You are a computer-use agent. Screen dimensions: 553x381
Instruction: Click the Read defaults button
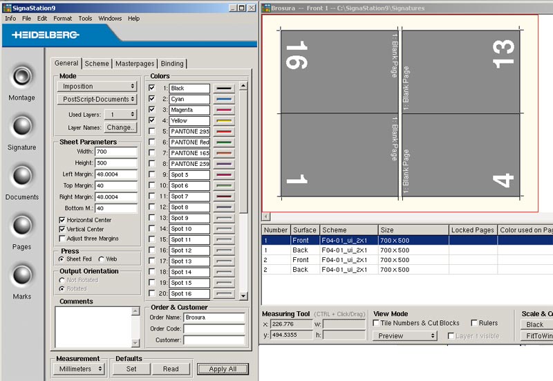click(171, 369)
